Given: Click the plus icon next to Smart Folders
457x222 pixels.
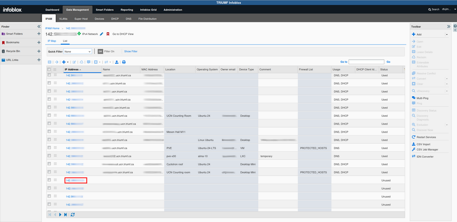Looking at the screenshot, I should [x=39, y=34].
